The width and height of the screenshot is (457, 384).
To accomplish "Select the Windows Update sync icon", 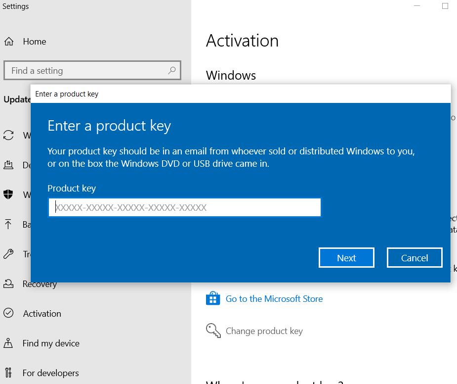I will [8, 135].
